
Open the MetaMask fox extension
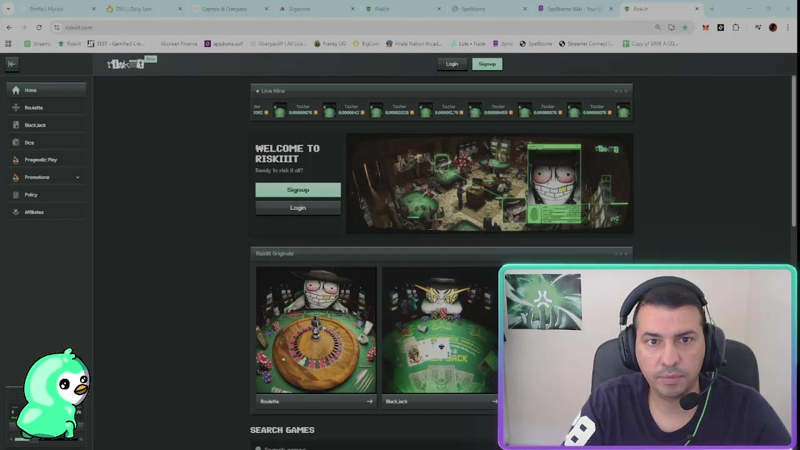[x=706, y=27]
